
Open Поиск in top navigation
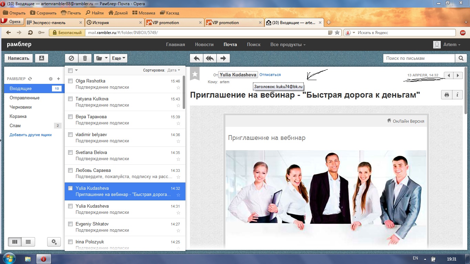click(254, 44)
